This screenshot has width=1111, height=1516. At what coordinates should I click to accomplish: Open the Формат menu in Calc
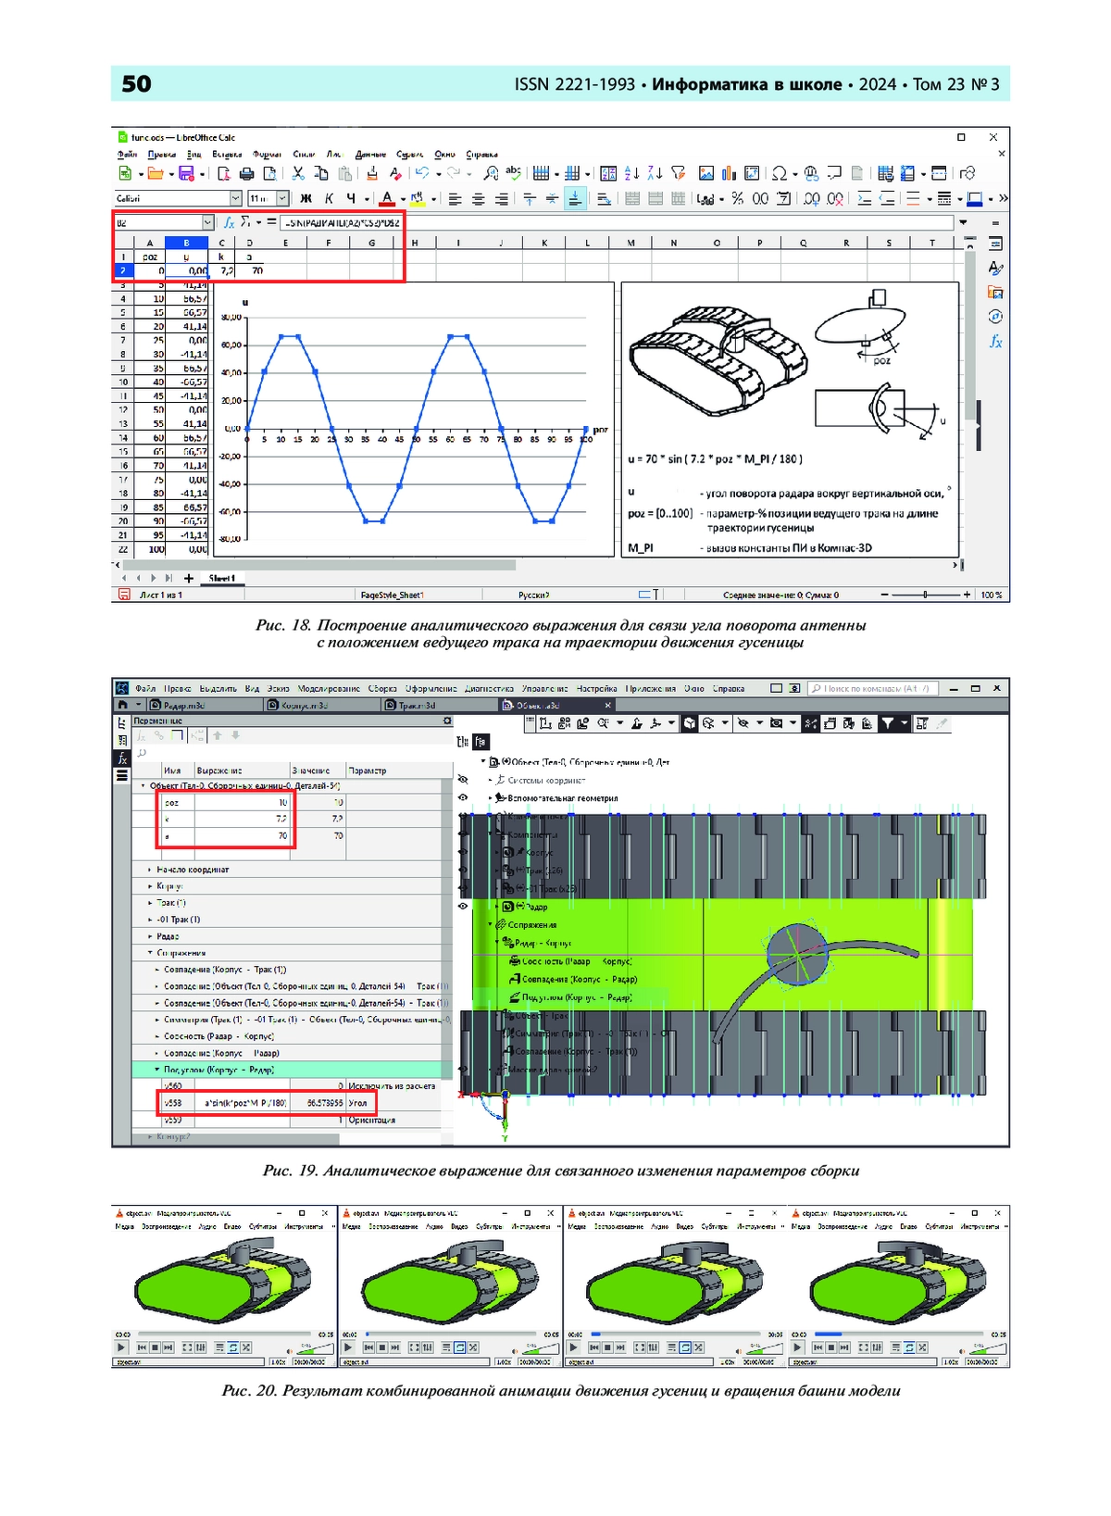pyautogui.click(x=268, y=155)
